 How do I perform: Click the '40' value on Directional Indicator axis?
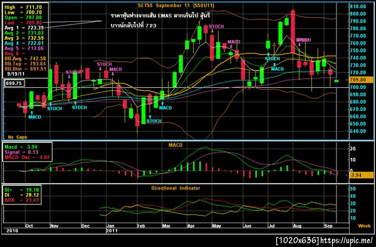[x=353, y=196]
